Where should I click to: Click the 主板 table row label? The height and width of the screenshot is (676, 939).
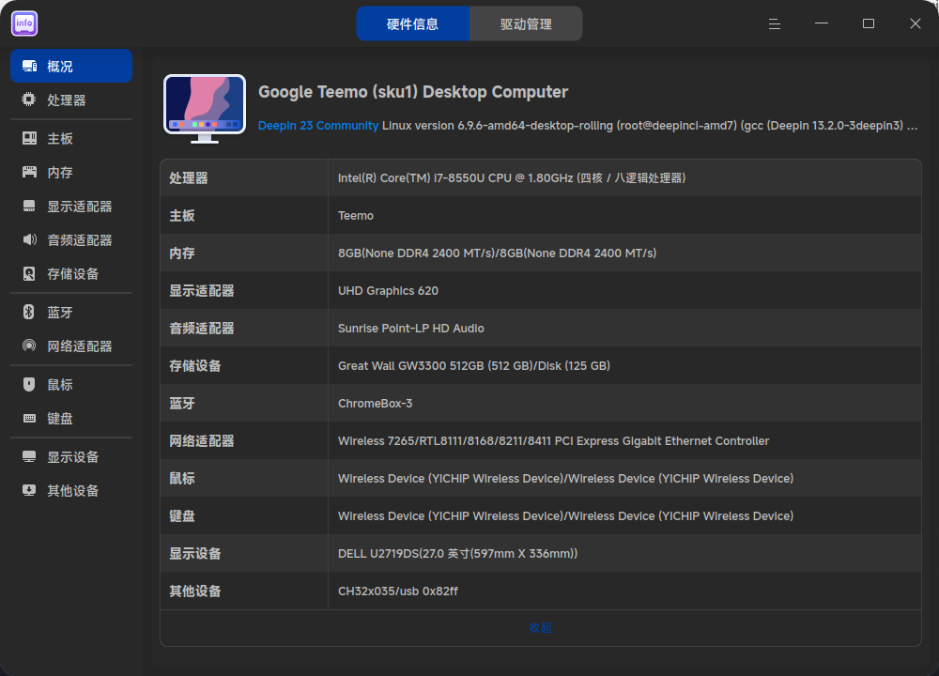pyautogui.click(x=182, y=216)
